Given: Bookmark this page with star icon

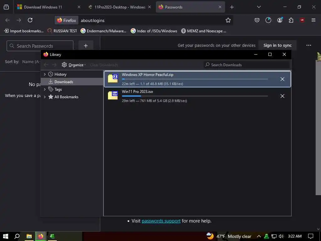Looking at the screenshot, I should tap(228, 20).
